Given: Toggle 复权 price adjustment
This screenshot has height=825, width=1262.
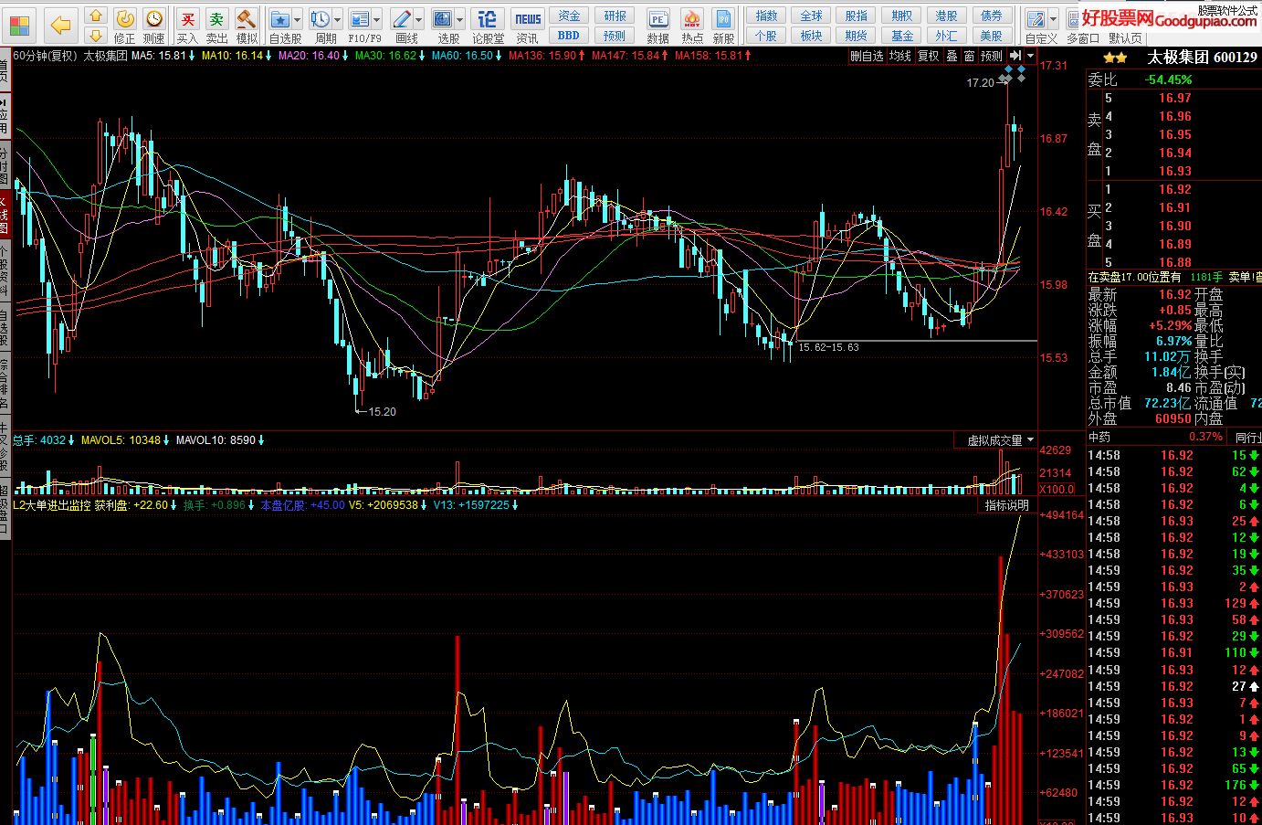Looking at the screenshot, I should tap(929, 56).
